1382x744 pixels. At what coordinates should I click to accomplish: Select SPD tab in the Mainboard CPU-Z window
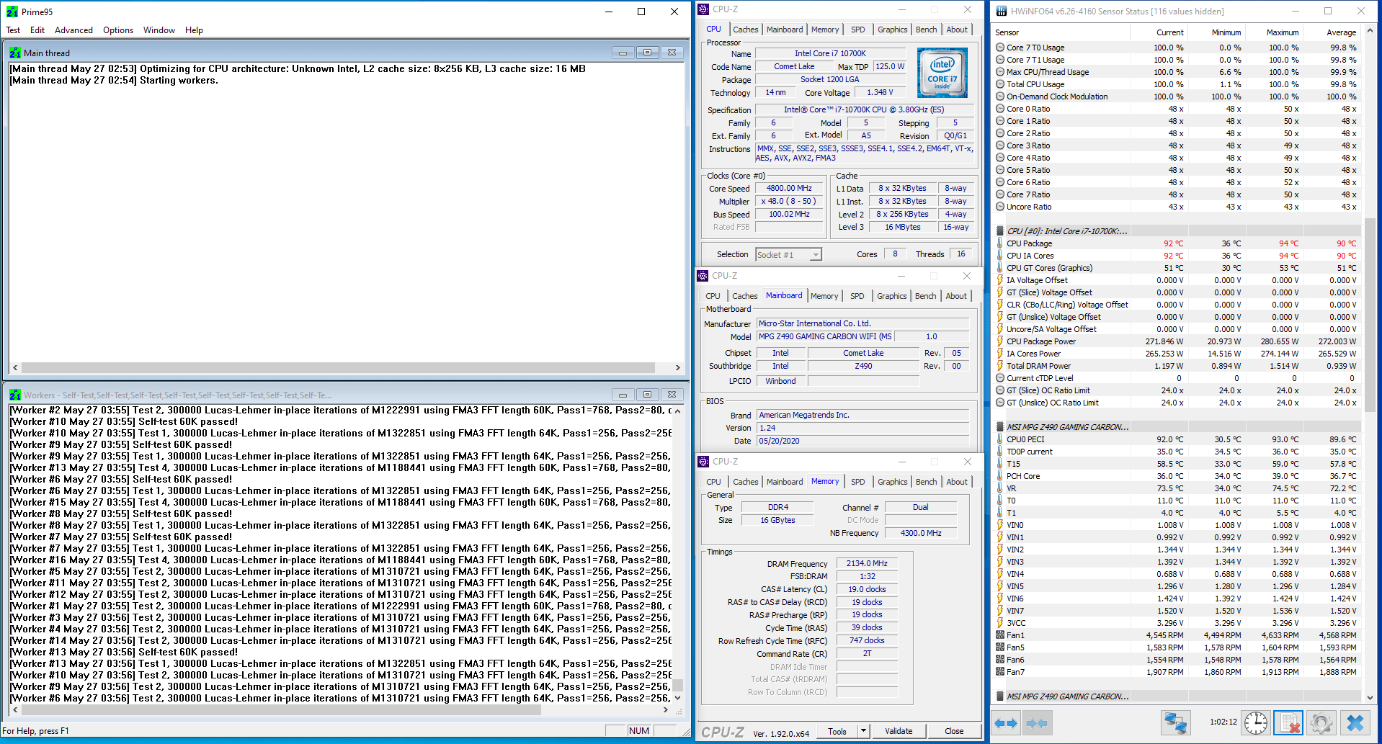[x=857, y=296]
